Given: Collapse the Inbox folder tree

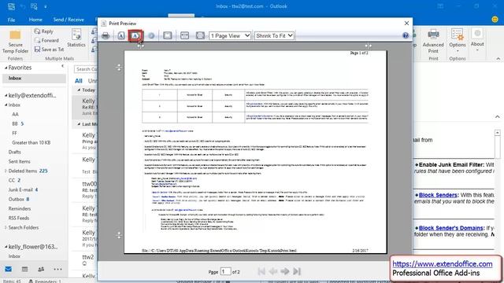Looking at the screenshot, I should coord(6,105).
